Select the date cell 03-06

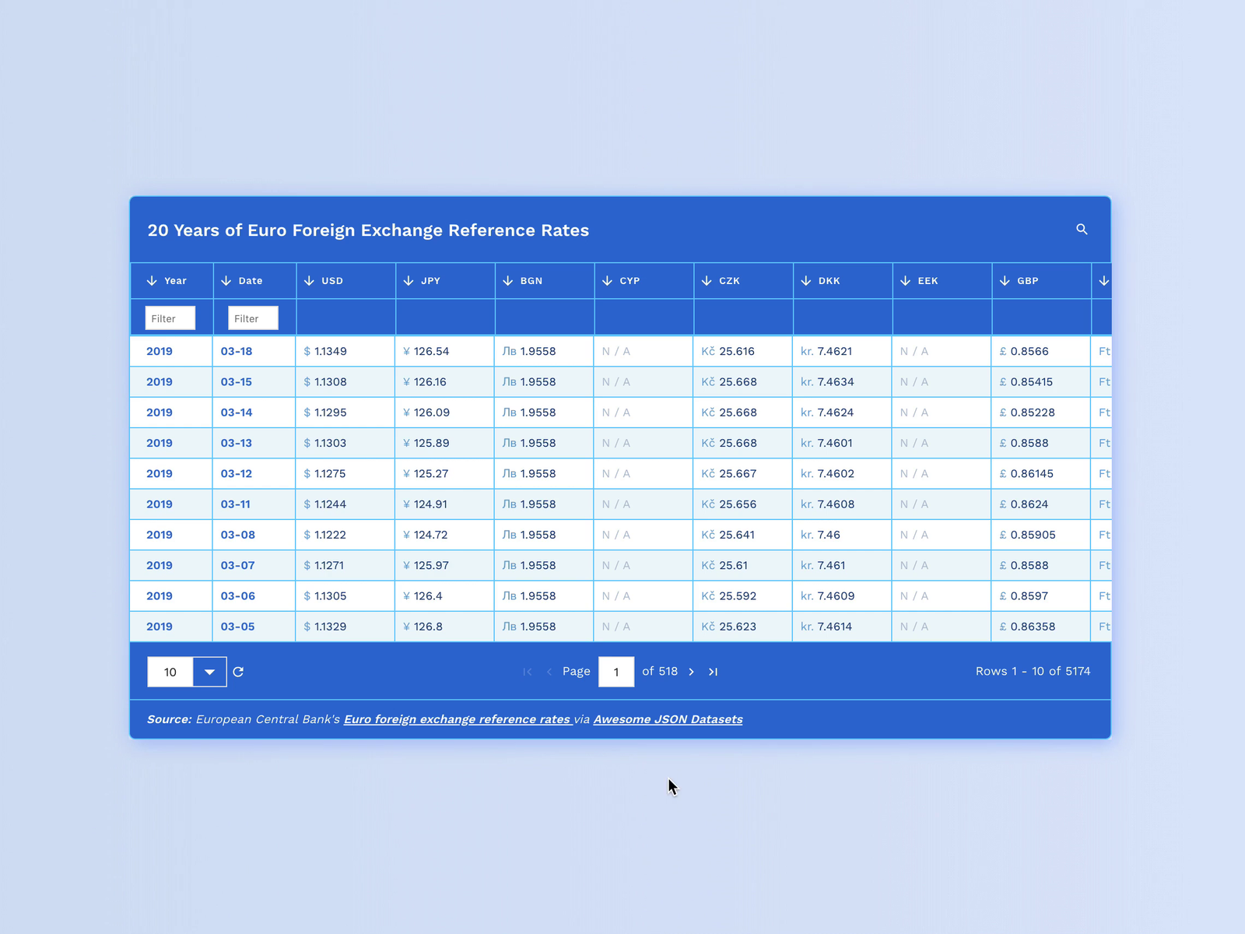(x=238, y=596)
